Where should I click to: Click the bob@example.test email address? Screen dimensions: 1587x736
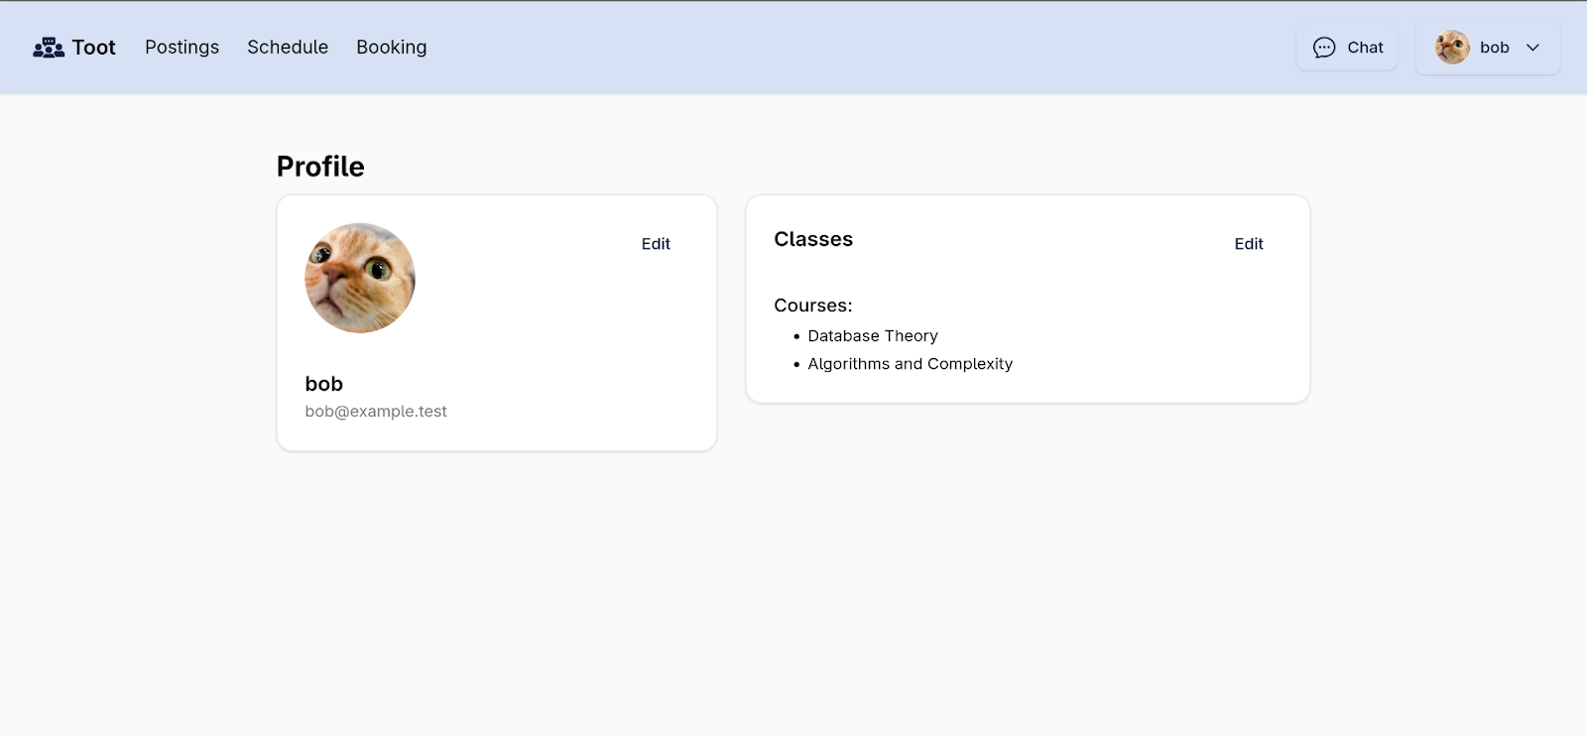coord(376,412)
